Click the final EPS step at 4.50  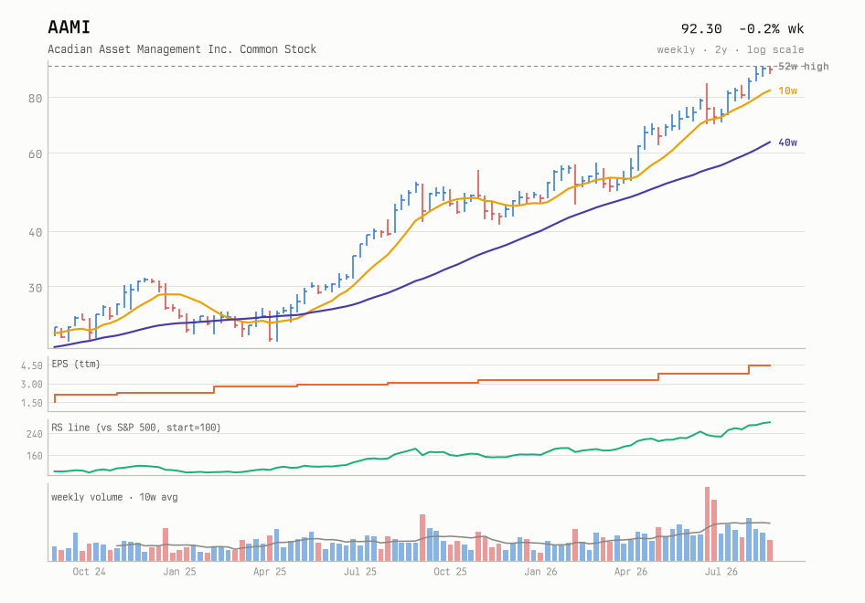[760, 365]
